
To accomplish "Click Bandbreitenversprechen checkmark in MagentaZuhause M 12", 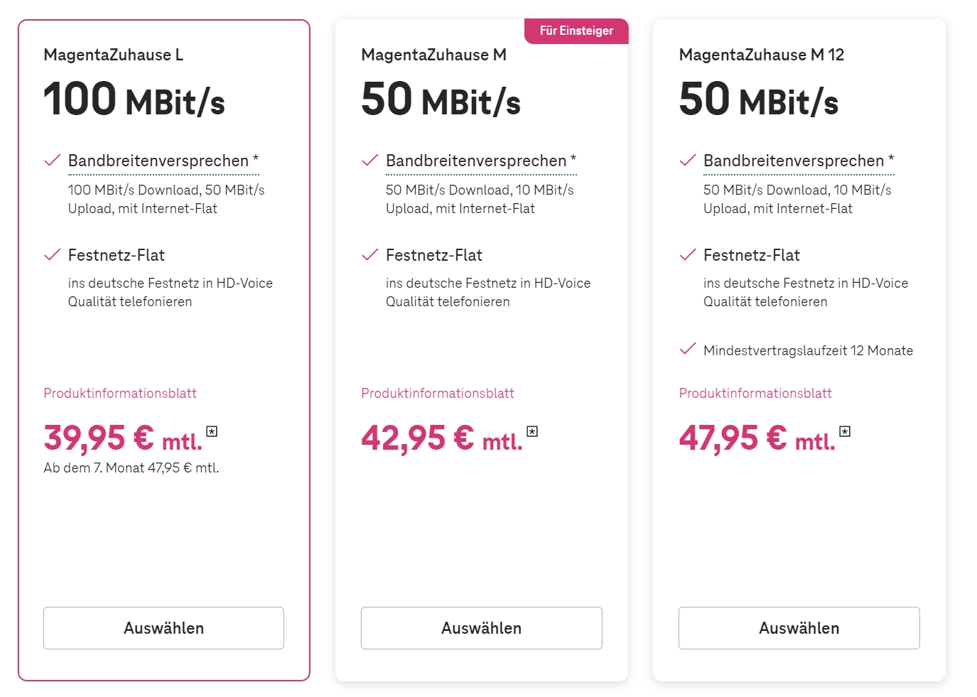I will [687, 161].
